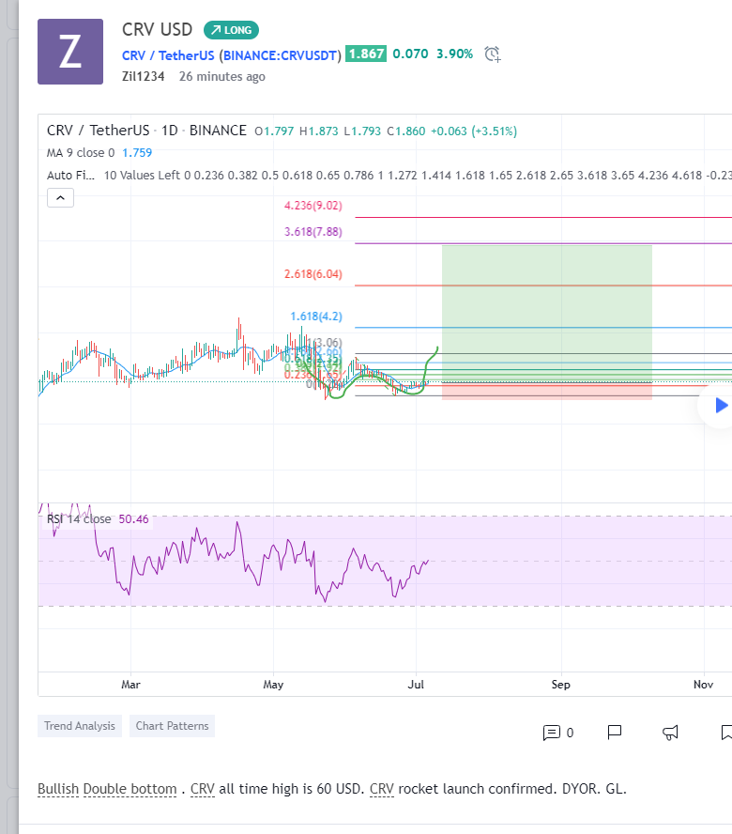
Task: Open the Trend Analysis tag
Action: pyautogui.click(x=80, y=726)
